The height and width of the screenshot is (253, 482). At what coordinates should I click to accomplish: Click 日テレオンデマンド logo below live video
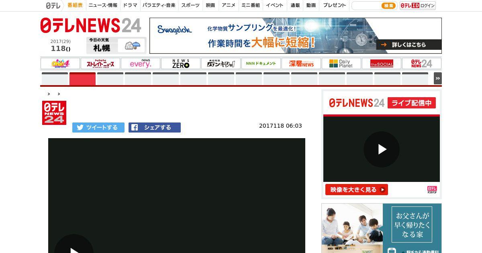tap(432, 190)
